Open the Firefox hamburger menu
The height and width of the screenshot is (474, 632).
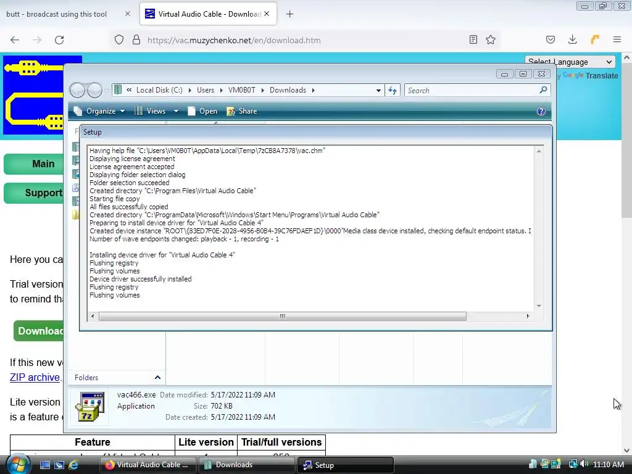point(617,39)
